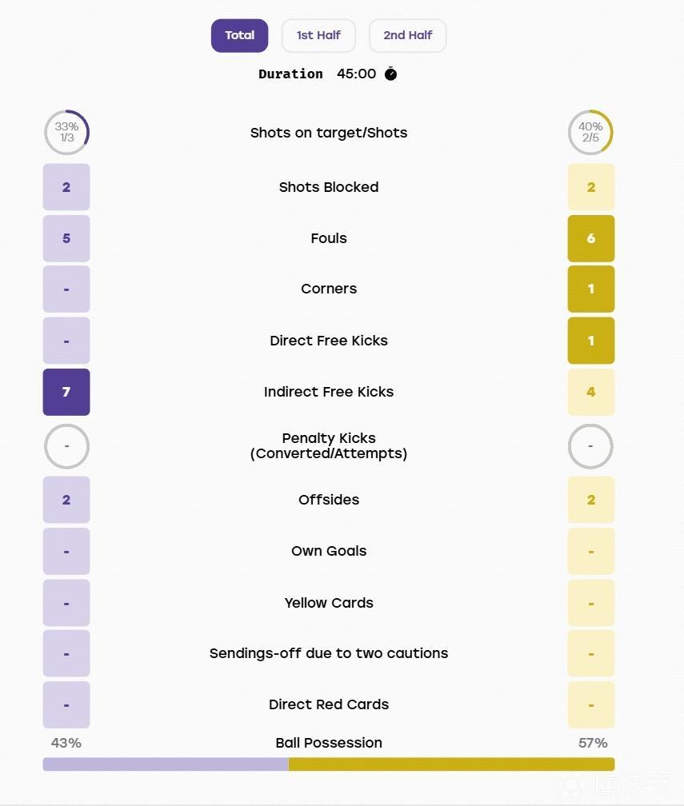
Task: Click the yellow portion of possession bar
Action: 451,764
